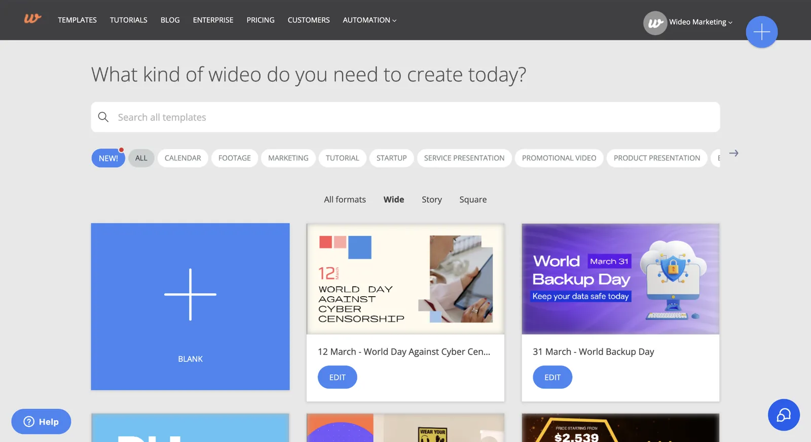The height and width of the screenshot is (442, 811).
Task: Filter templates by Service Presentation
Action: 464,158
